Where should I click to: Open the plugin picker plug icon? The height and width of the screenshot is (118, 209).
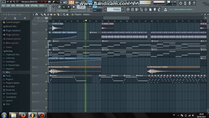pyautogui.click(x=155, y=10)
